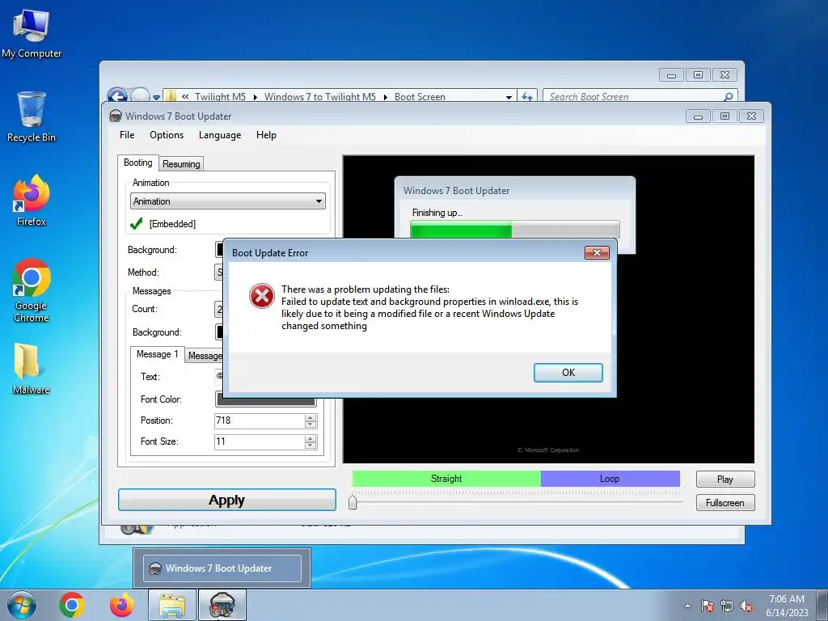
Task: Open Explorer recent locations dropdown arrow
Action: pyautogui.click(x=156, y=97)
